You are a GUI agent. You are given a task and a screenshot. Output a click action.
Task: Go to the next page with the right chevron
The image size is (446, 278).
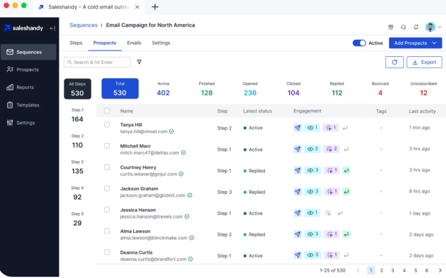[440, 270]
